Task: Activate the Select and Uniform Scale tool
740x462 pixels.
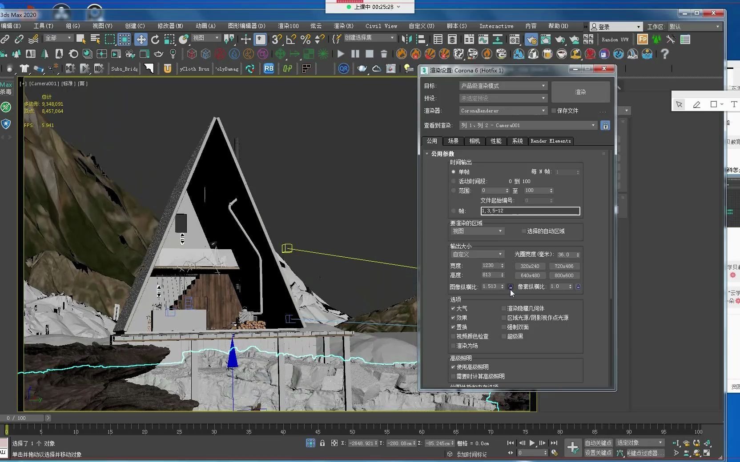Action: point(169,40)
